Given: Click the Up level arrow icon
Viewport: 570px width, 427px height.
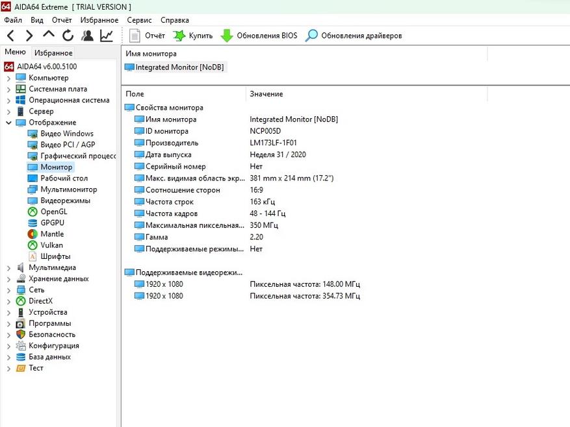Looking at the screenshot, I should point(49,36).
